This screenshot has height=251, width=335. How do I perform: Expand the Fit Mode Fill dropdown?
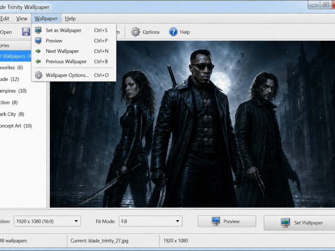coord(150,221)
